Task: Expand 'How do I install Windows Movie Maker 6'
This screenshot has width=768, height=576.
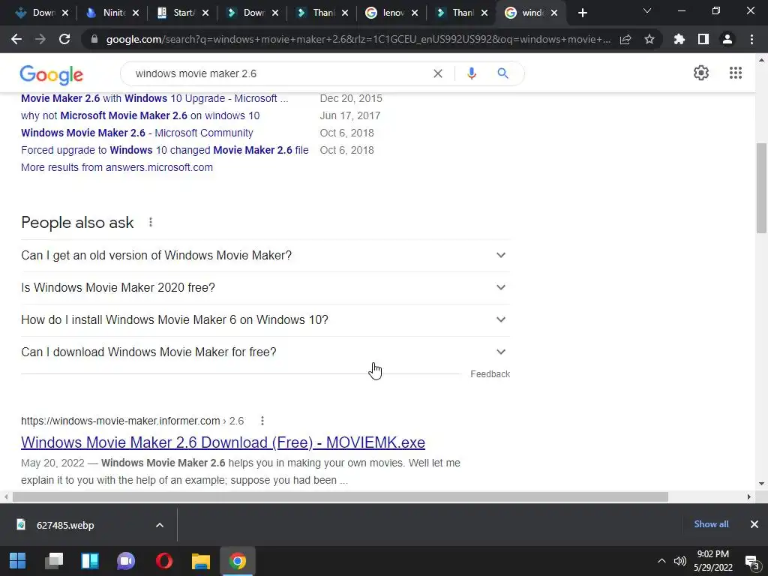Action: click(x=265, y=319)
